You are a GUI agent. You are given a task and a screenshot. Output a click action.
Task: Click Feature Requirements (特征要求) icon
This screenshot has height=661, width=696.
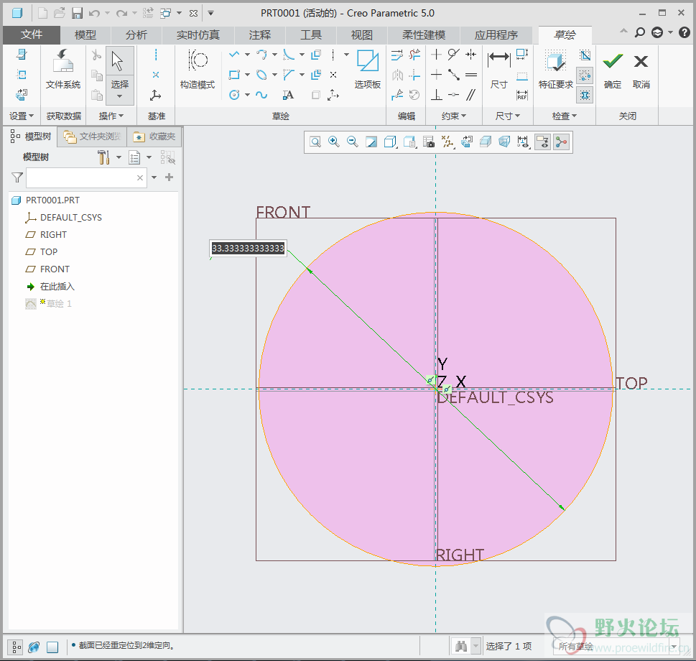point(555,69)
